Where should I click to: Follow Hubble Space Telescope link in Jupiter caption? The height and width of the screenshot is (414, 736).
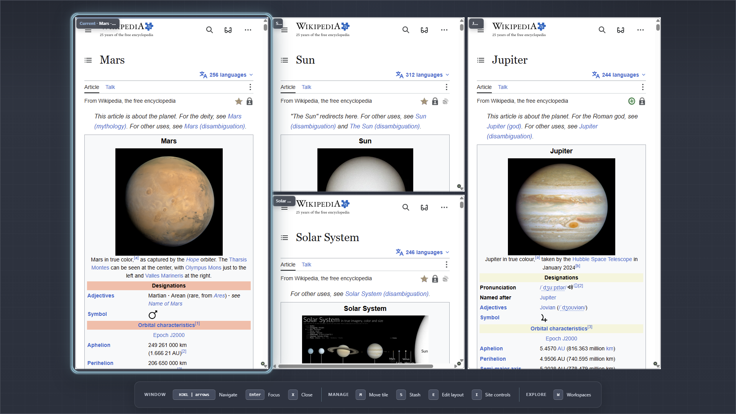tap(602, 259)
